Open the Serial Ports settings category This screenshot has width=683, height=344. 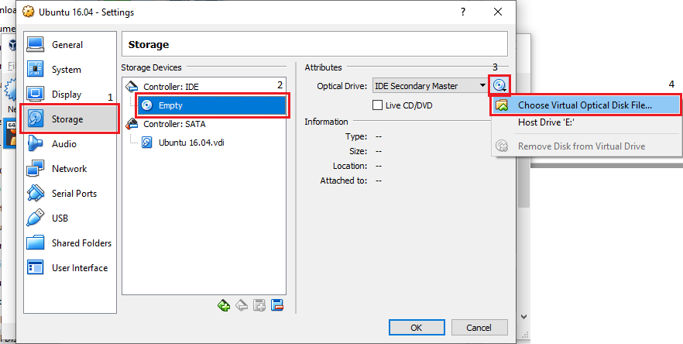click(70, 194)
